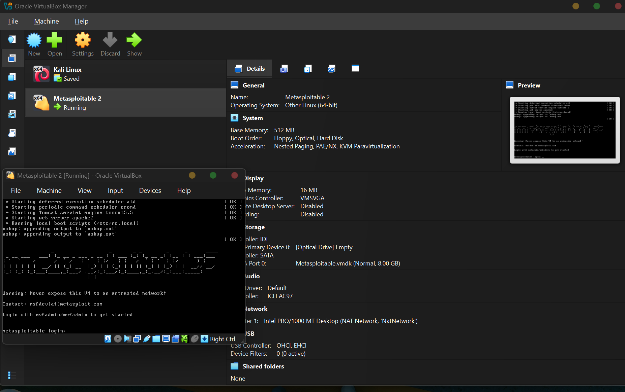Select the Kali Linux virtual machine
The height and width of the screenshot is (392, 625).
125,74
